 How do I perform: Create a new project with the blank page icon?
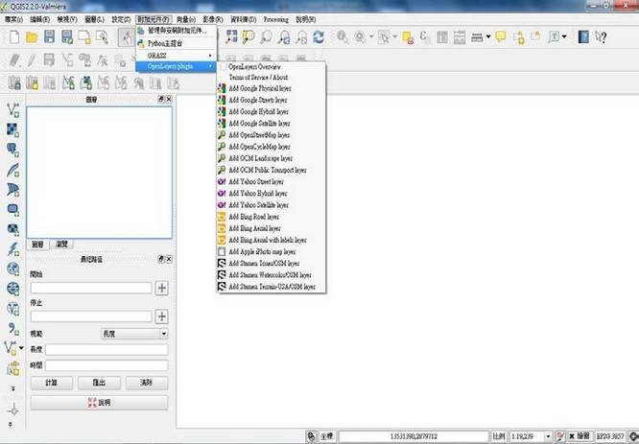point(14,37)
